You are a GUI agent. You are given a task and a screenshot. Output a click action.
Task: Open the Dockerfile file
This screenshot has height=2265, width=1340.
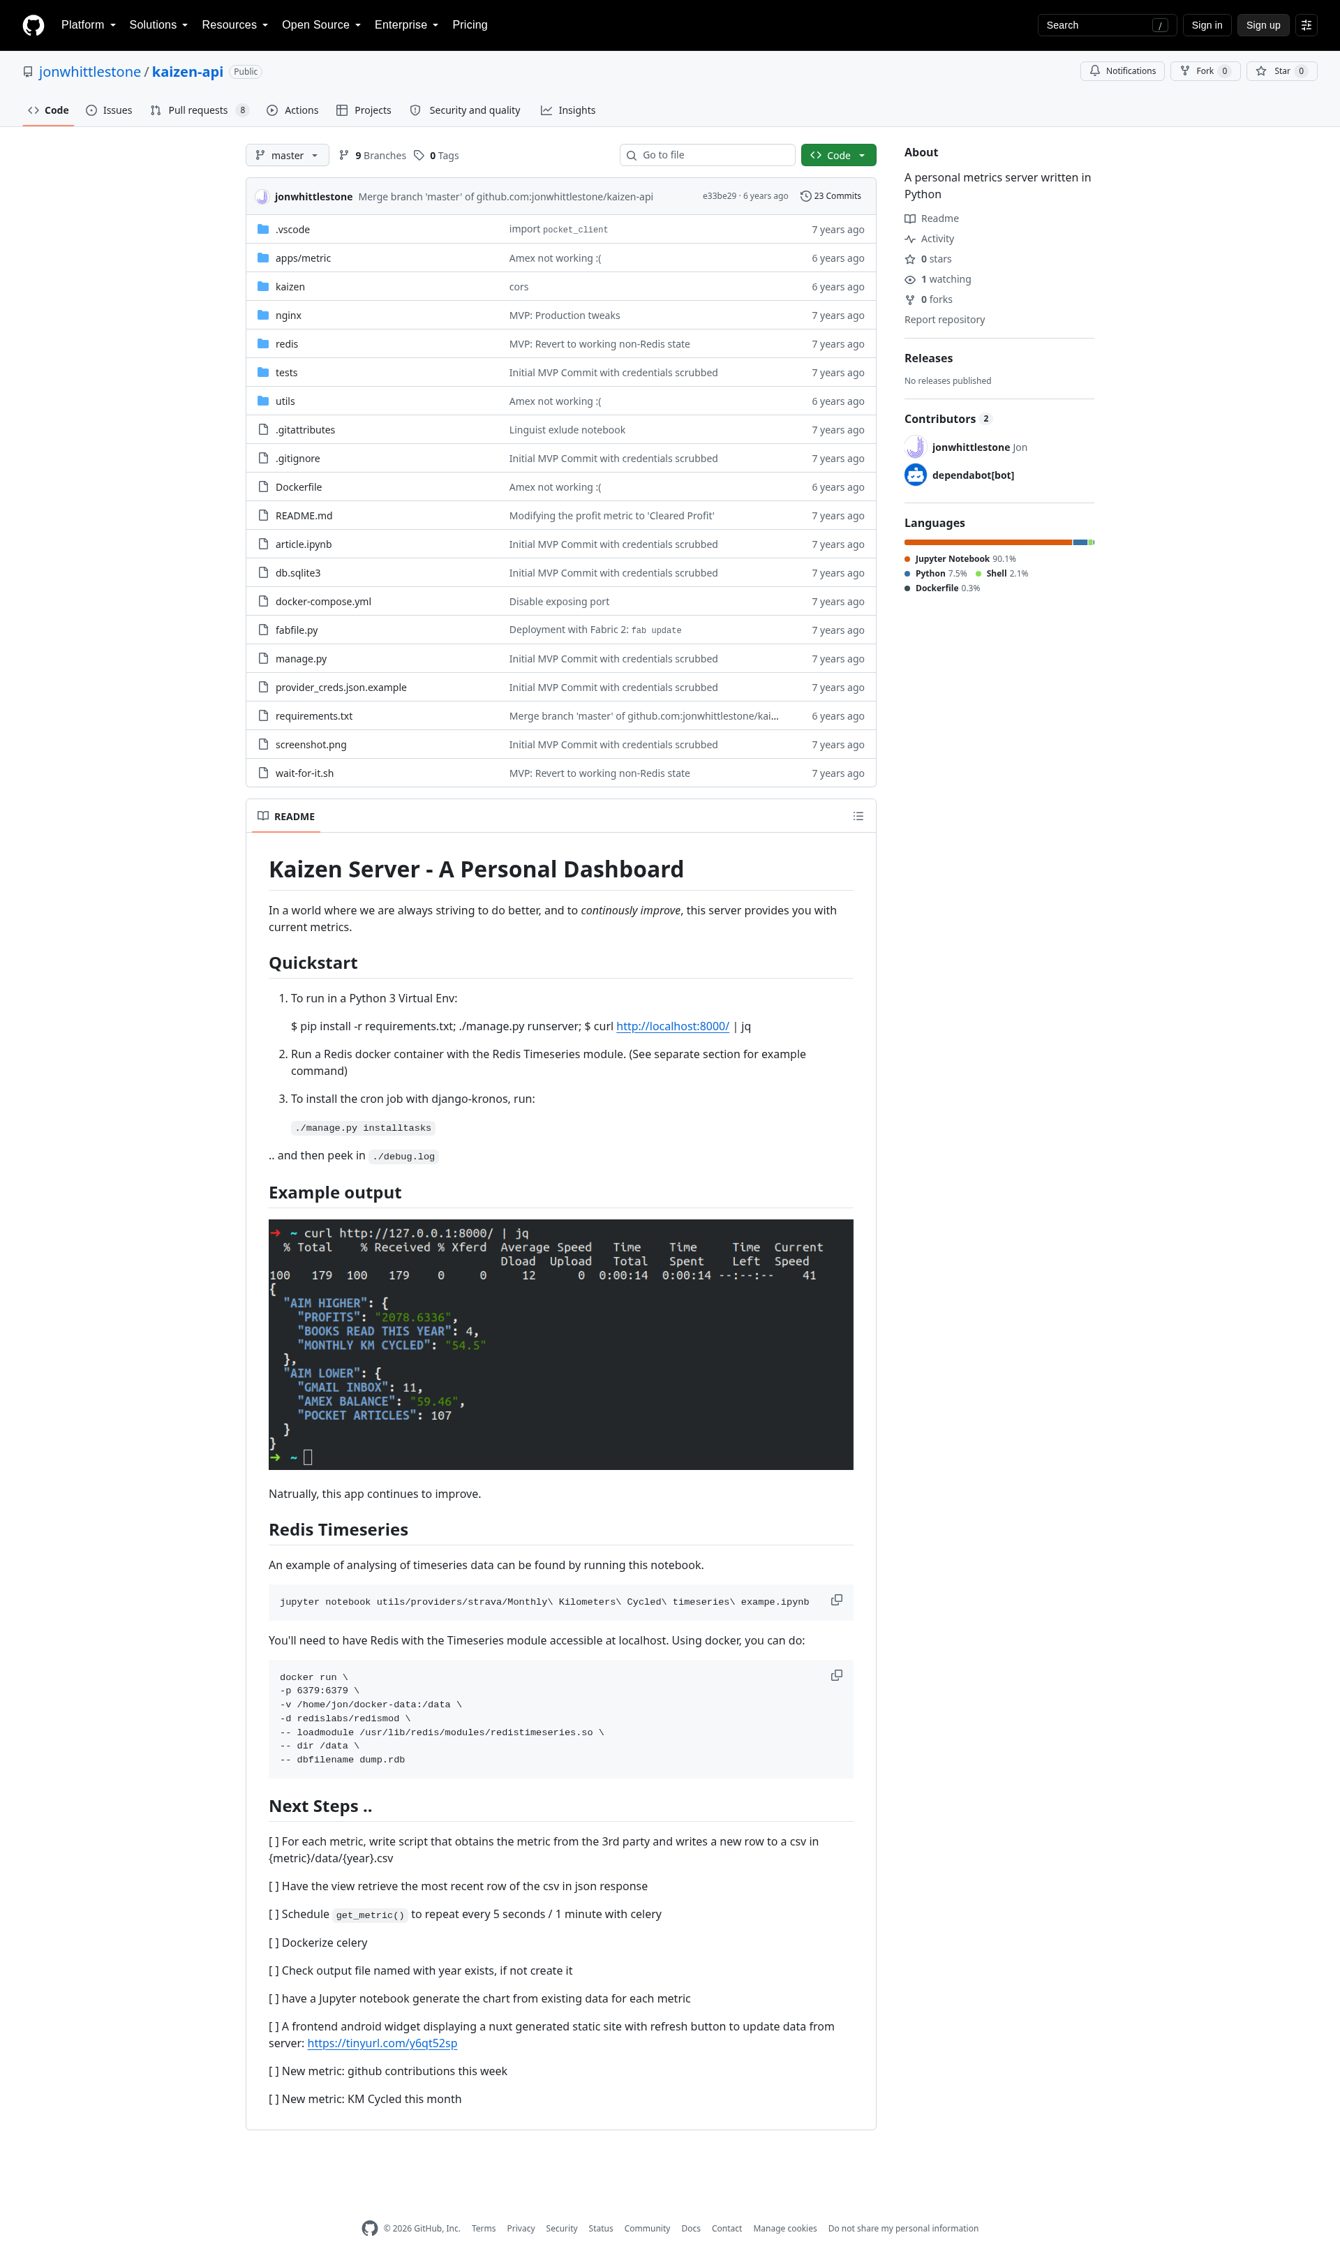point(299,487)
